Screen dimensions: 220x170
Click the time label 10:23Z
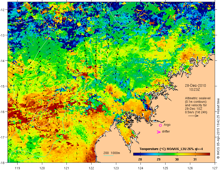(x=194, y=89)
